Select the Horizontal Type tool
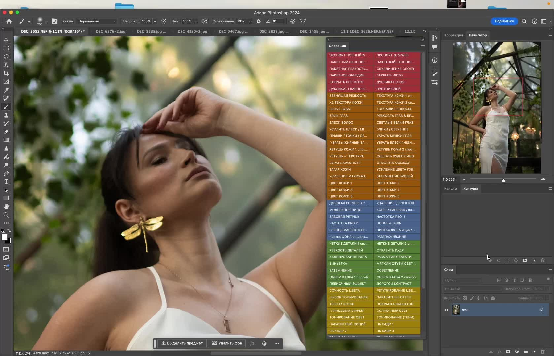Image resolution: width=554 pixels, height=356 pixels. click(6, 182)
